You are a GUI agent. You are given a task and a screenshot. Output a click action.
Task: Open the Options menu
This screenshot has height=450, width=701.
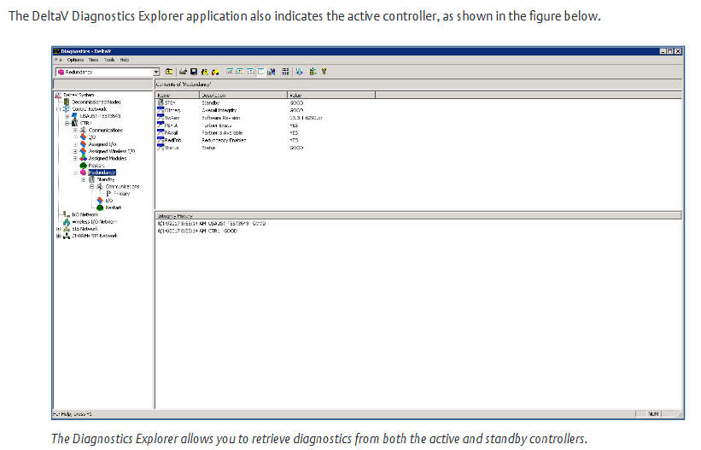coord(75,60)
